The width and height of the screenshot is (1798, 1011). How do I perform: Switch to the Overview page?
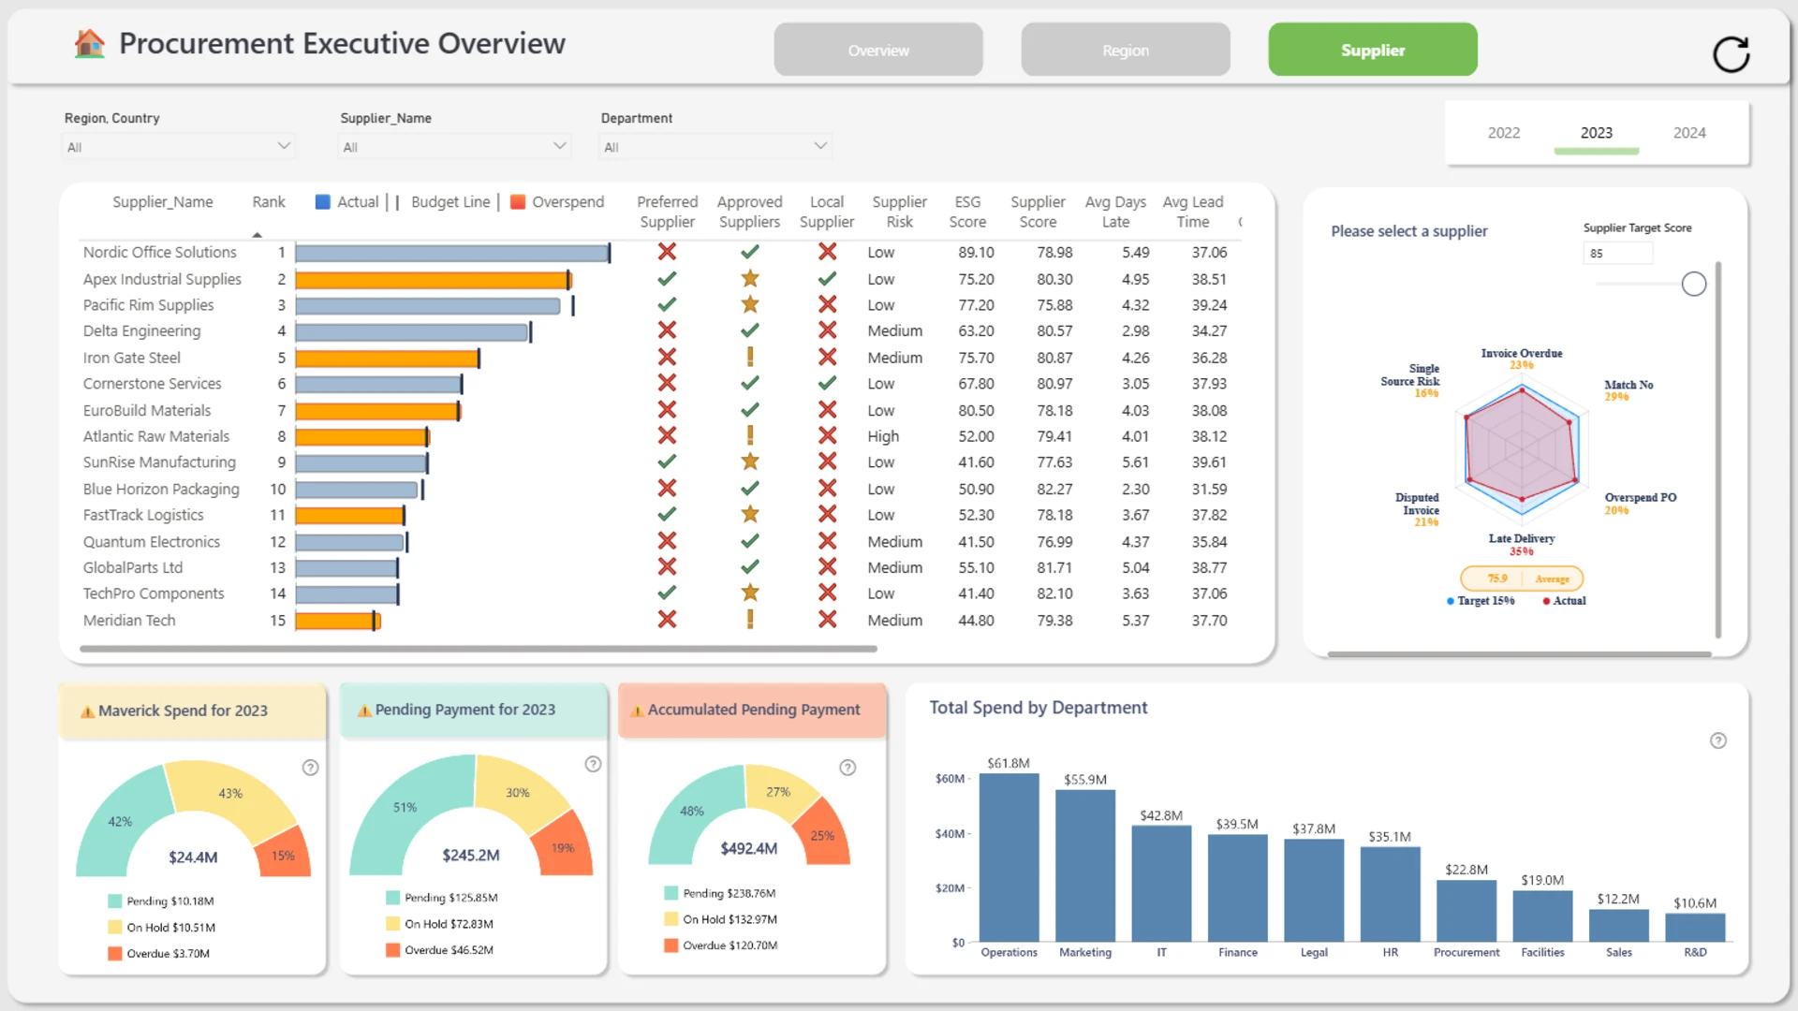878,50
